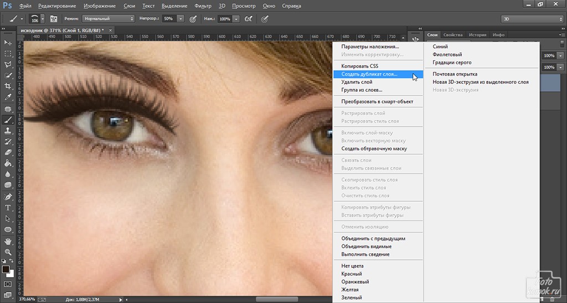Select the Blur tool
The image size is (567, 303).
[x=8, y=174]
